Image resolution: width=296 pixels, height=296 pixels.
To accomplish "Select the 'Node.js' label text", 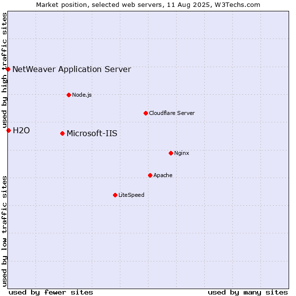I will click(82, 95).
